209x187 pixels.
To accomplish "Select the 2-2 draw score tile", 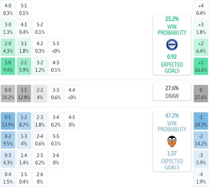I will pos(40,94).
